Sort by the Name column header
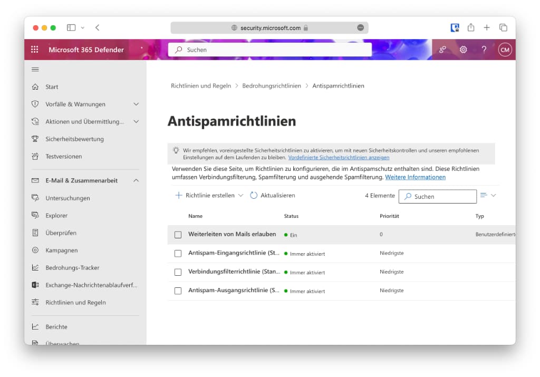This screenshot has width=540, height=377. (x=195, y=216)
